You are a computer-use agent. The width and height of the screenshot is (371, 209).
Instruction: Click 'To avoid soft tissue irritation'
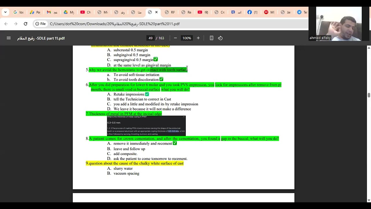(x=136, y=75)
